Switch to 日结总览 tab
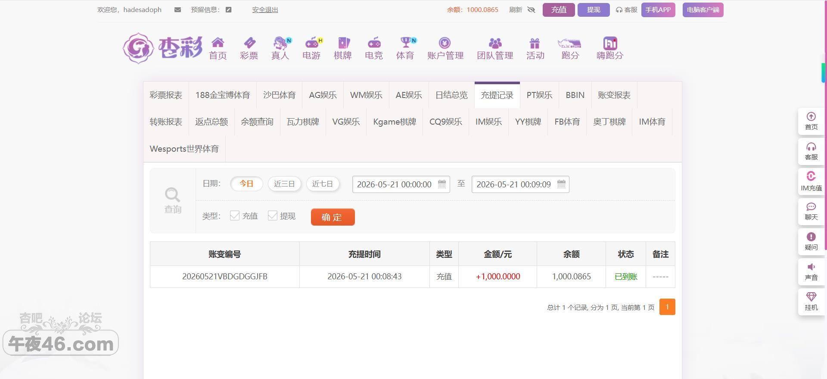The height and width of the screenshot is (379, 827). click(451, 95)
